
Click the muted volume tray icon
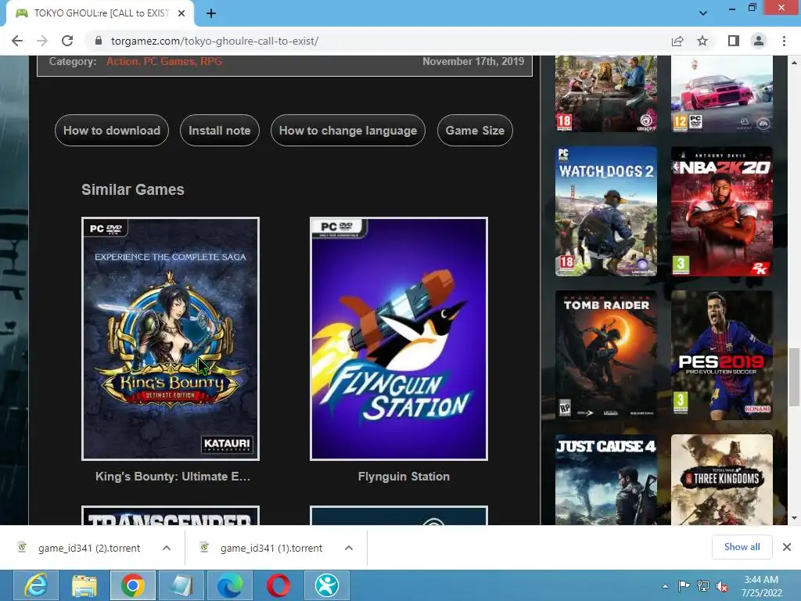click(x=722, y=587)
